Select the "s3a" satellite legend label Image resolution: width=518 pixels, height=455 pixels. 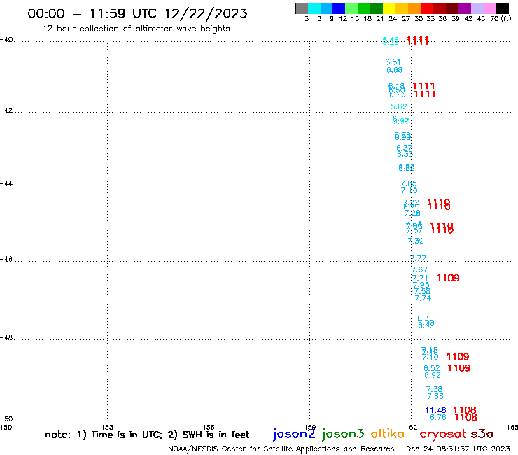(x=482, y=434)
